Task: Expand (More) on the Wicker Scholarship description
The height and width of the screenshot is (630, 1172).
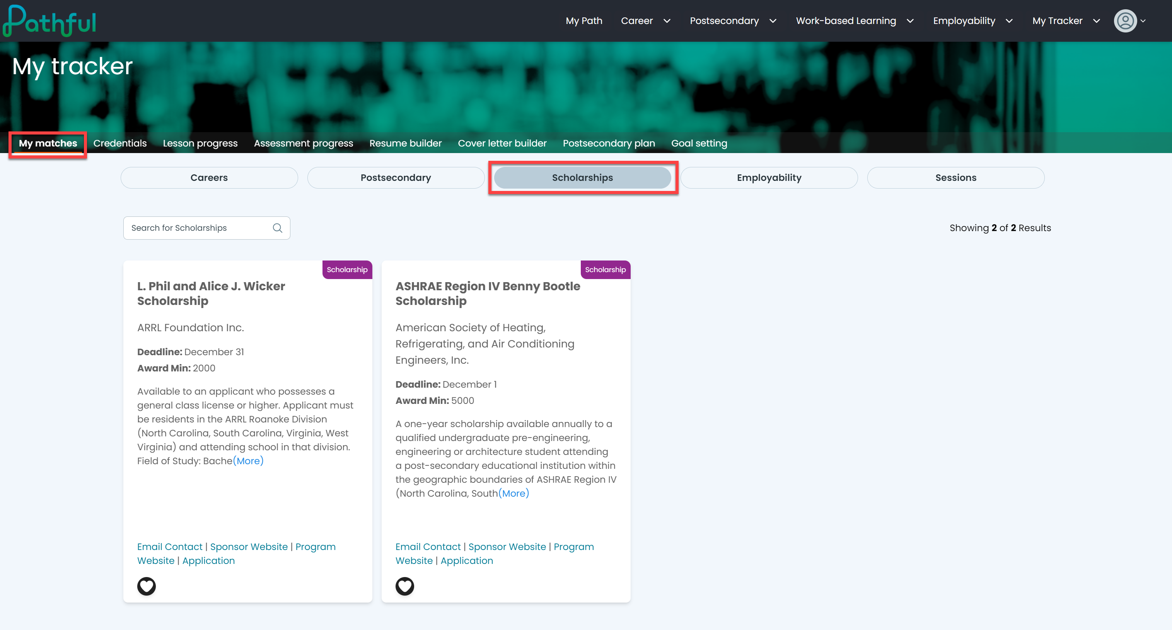Action: coord(248,461)
